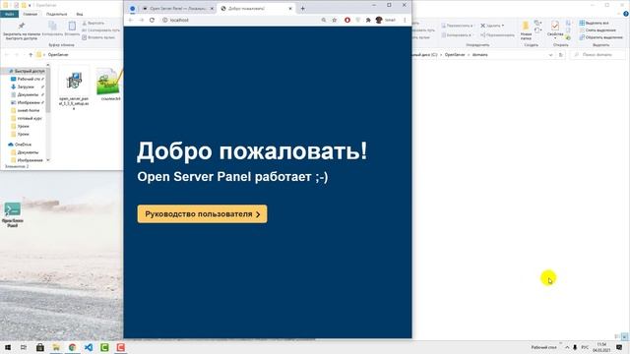The height and width of the screenshot is (354, 630).
Task: Open the Вид ribbon tab in left Explorer
Action: 80,14
